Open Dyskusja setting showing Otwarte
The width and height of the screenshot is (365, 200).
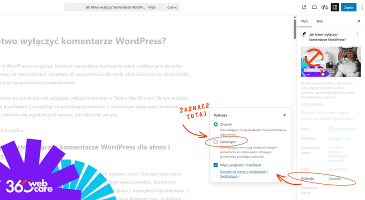click(335, 178)
